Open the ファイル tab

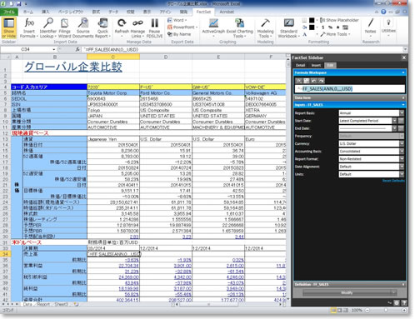tap(9, 12)
